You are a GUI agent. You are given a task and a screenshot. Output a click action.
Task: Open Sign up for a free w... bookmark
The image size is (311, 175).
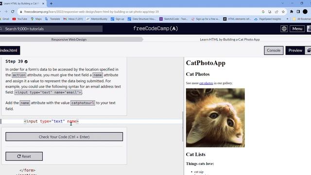click(x=206, y=19)
